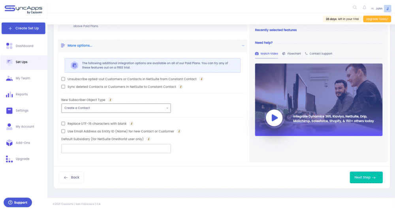The image size is (395, 214).
Task: Open Dashboard in sidebar
Action: (x=24, y=46)
